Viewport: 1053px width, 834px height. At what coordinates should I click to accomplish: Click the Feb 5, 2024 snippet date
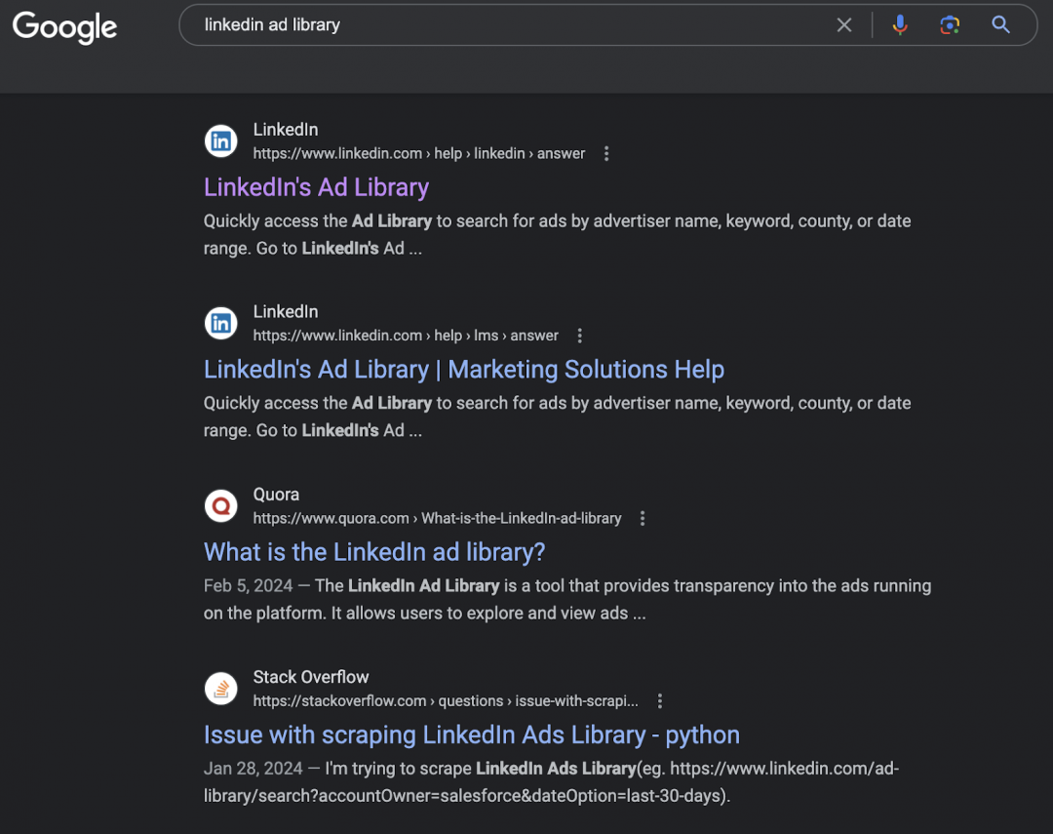(x=249, y=586)
